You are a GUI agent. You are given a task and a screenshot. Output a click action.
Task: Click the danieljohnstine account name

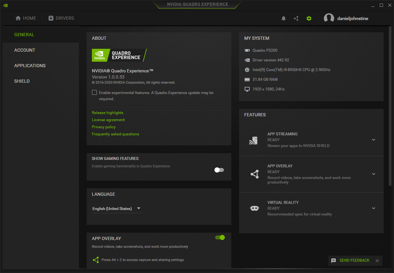[x=353, y=18]
